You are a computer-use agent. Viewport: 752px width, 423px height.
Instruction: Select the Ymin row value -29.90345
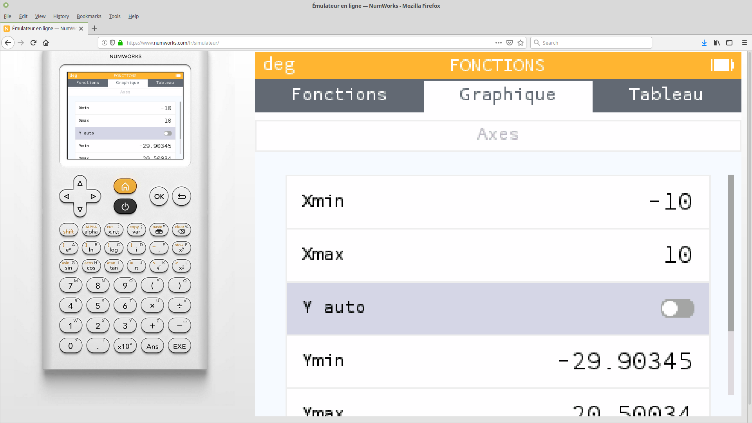[498, 361]
